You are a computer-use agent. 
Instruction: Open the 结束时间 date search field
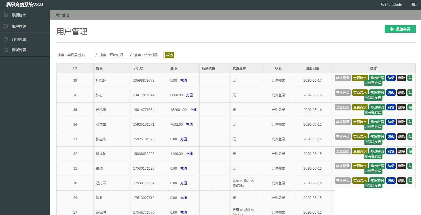tap(148, 55)
